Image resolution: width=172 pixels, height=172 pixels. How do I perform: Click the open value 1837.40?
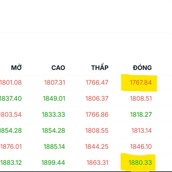coord(11,99)
